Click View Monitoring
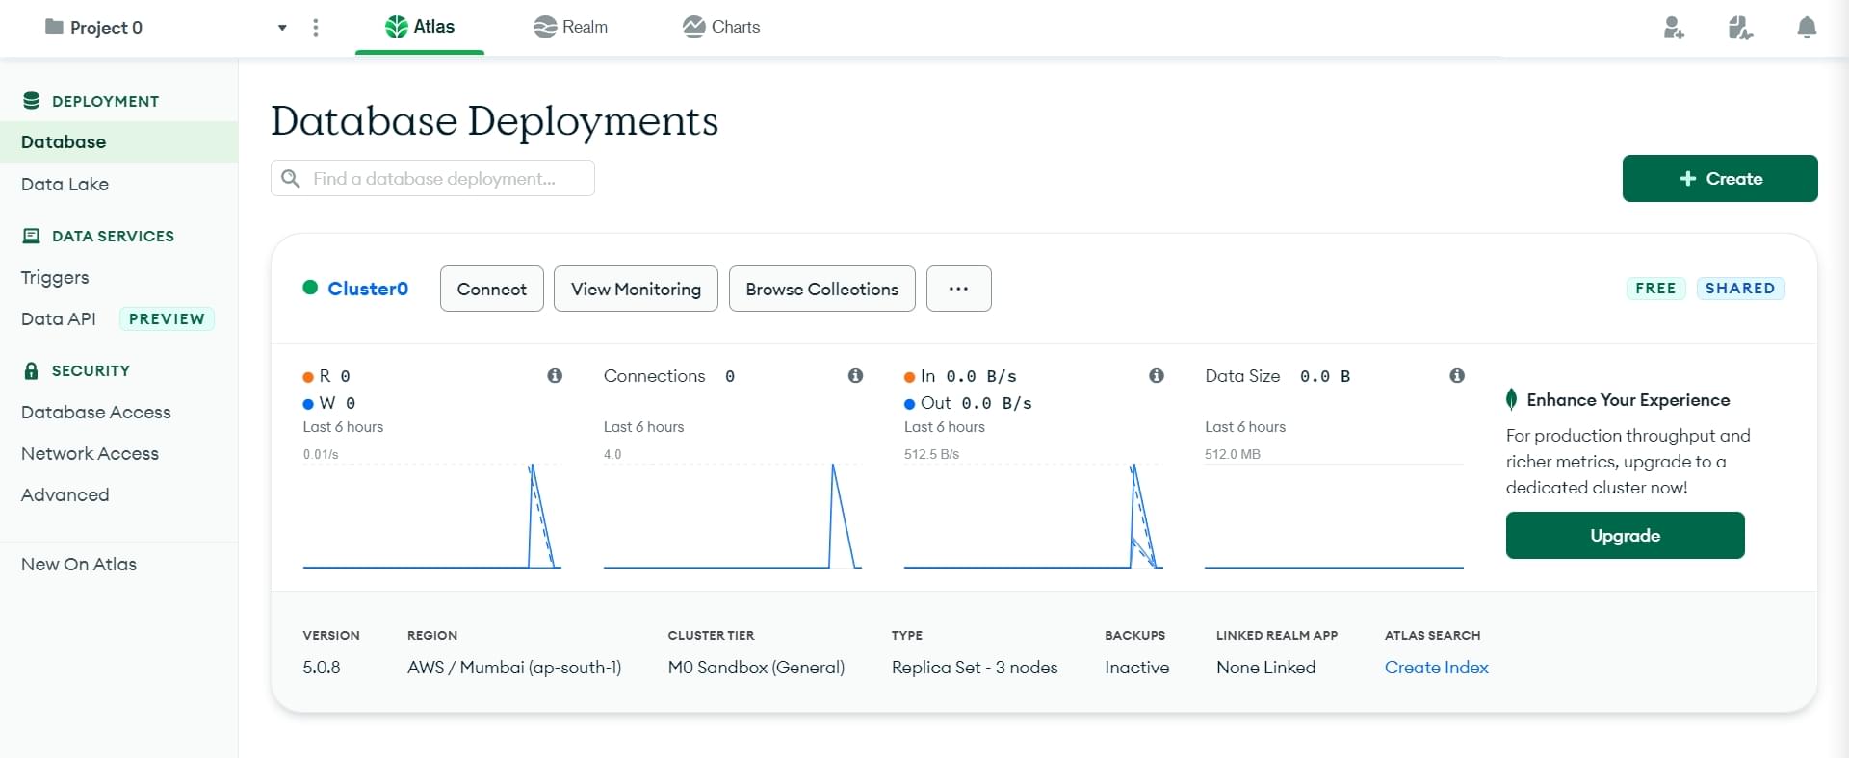The width and height of the screenshot is (1849, 758). 636,289
